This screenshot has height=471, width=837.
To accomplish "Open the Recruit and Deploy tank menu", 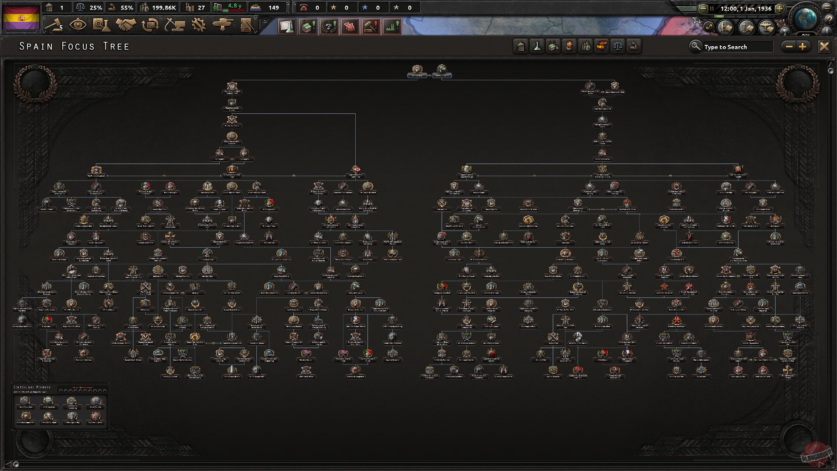I will tap(223, 25).
